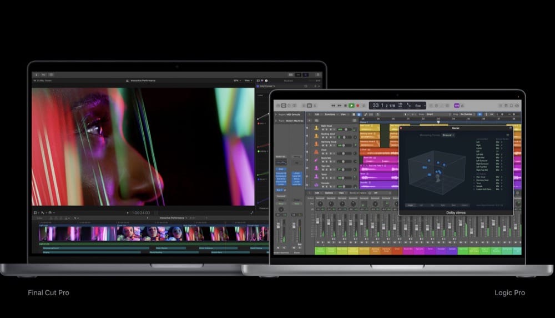Show background tasks in Final Cut Pro

51,74
